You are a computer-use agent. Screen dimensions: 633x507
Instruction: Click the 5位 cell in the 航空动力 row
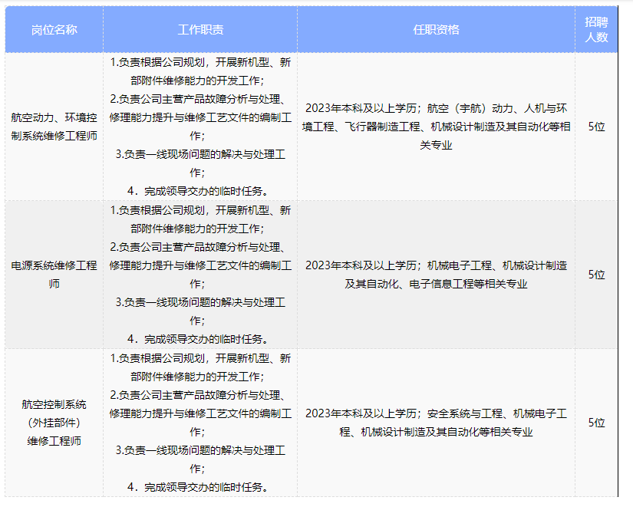[596, 127]
